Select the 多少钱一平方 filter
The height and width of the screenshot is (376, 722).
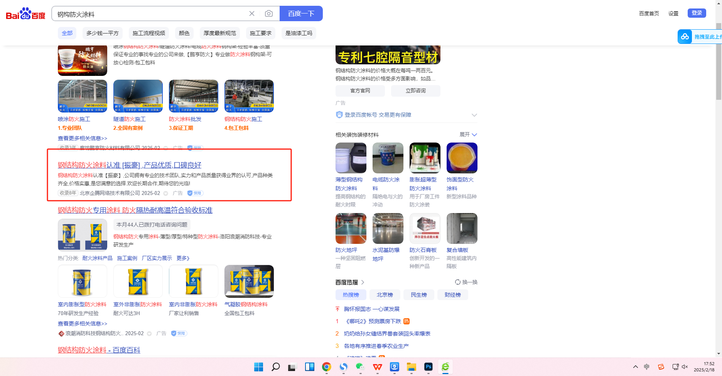coord(103,33)
